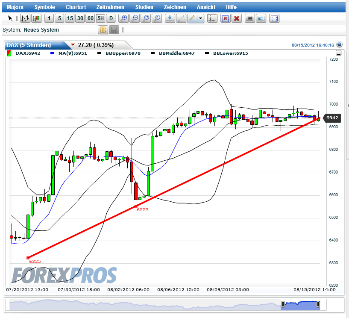Click delete selected drawing icon
Screen dimensions: 349x318
pyautogui.click(x=226, y=18)
